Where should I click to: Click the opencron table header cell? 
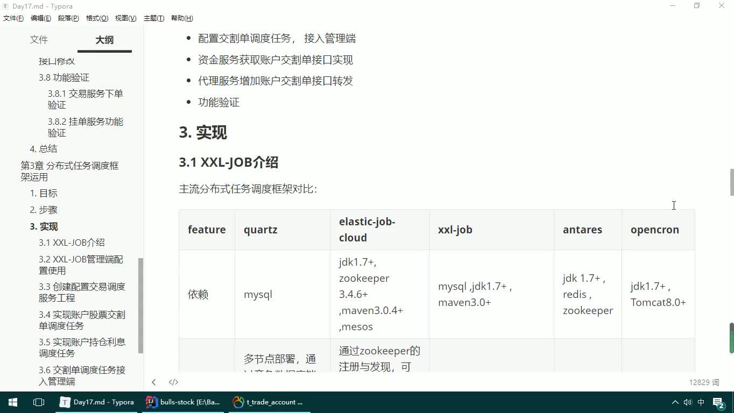pos(658,230)
